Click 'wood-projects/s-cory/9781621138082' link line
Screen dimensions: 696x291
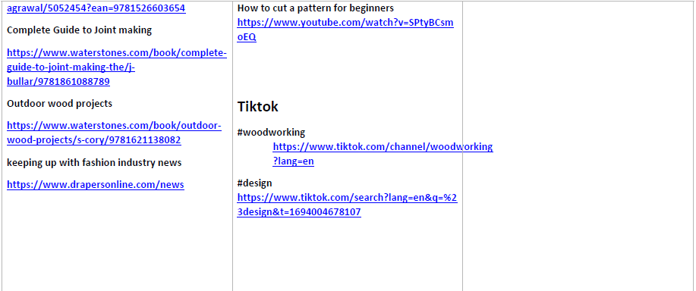[93, 140]
